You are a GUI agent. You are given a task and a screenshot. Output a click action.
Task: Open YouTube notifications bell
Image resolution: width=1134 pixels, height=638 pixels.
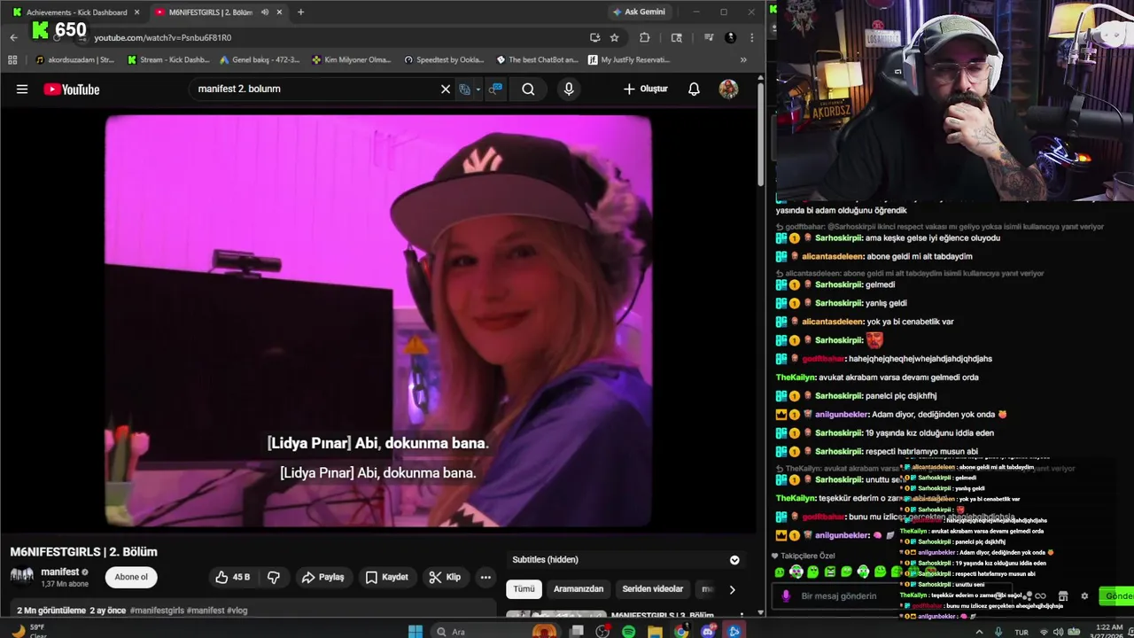694,89
